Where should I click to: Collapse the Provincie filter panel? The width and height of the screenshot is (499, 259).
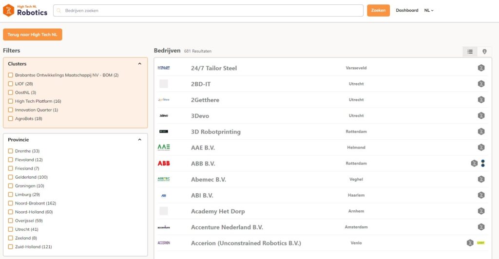point(139,140)
